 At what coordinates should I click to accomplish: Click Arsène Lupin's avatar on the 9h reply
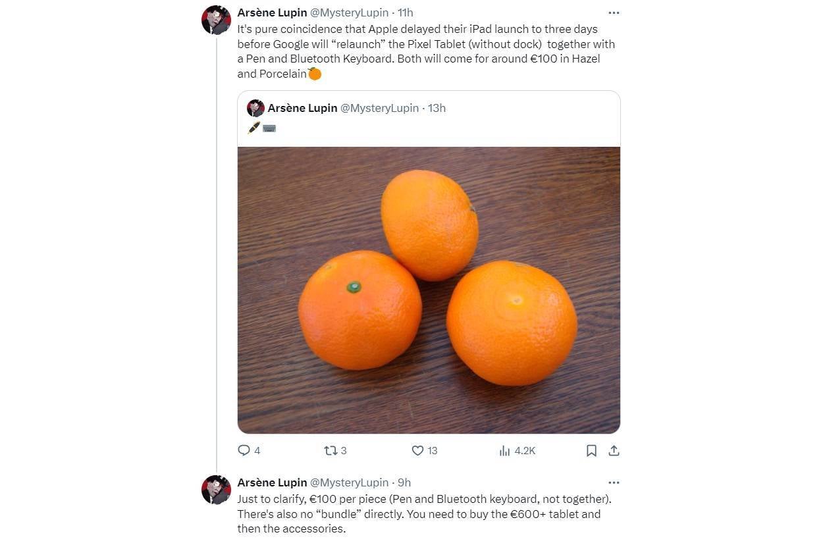click(216, 490)
